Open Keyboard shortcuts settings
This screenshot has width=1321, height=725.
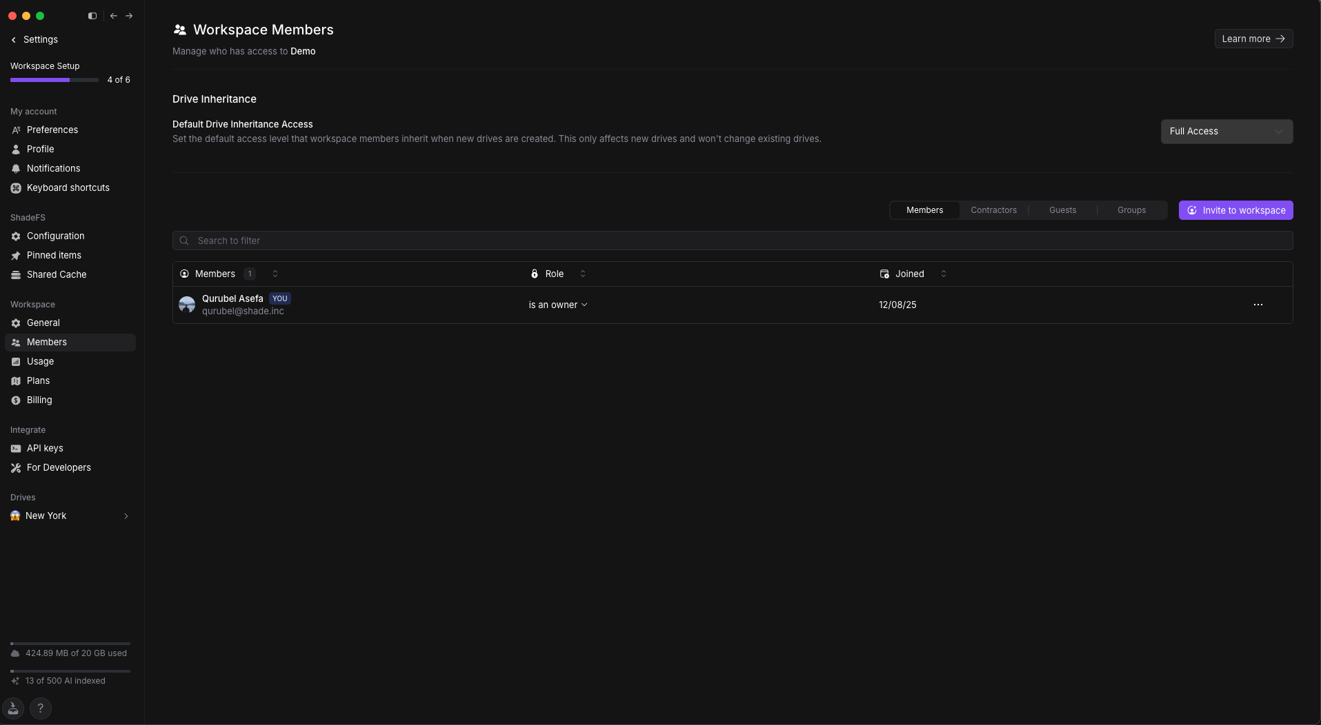click(68, 187)
